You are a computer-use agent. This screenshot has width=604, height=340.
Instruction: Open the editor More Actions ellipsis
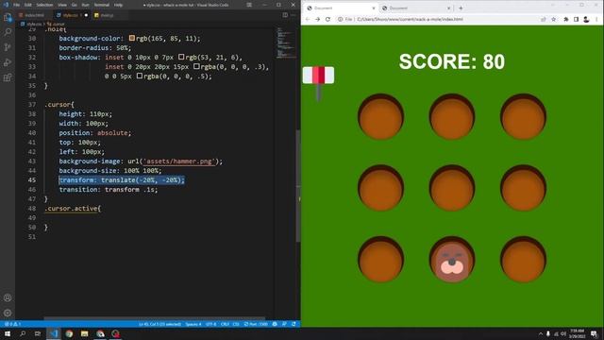[x=294, y=15]
